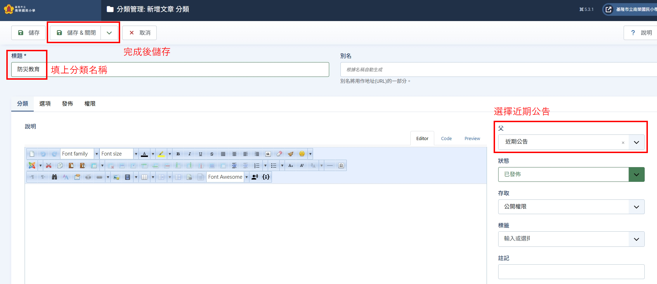The height and width of the screenshot is (284, 657).
Task: Switch to the Code editor tab
Action: point(446,138)
